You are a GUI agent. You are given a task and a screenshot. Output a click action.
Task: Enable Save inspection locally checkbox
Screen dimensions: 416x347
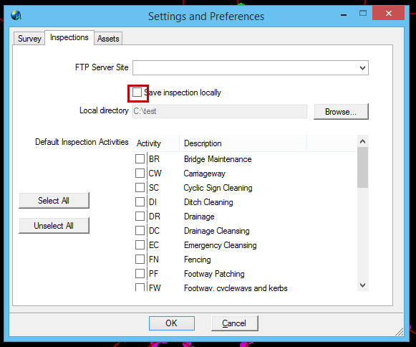tap(137, 92)
